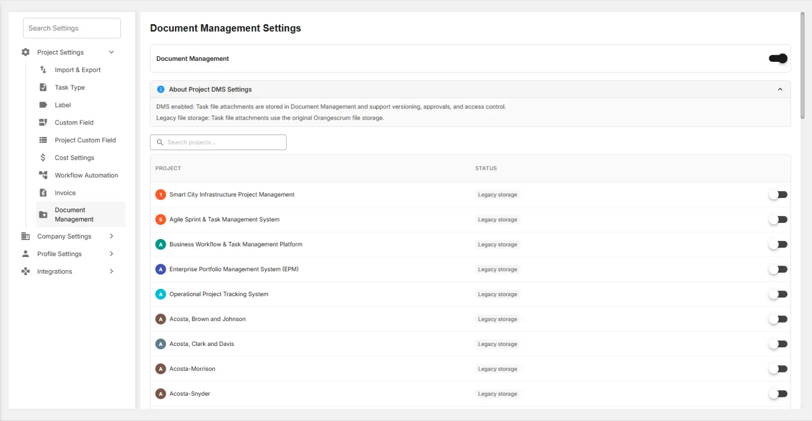Click the Search Settings input field
The height and width of the screenshot is (421, 812).
pos(72,28)
